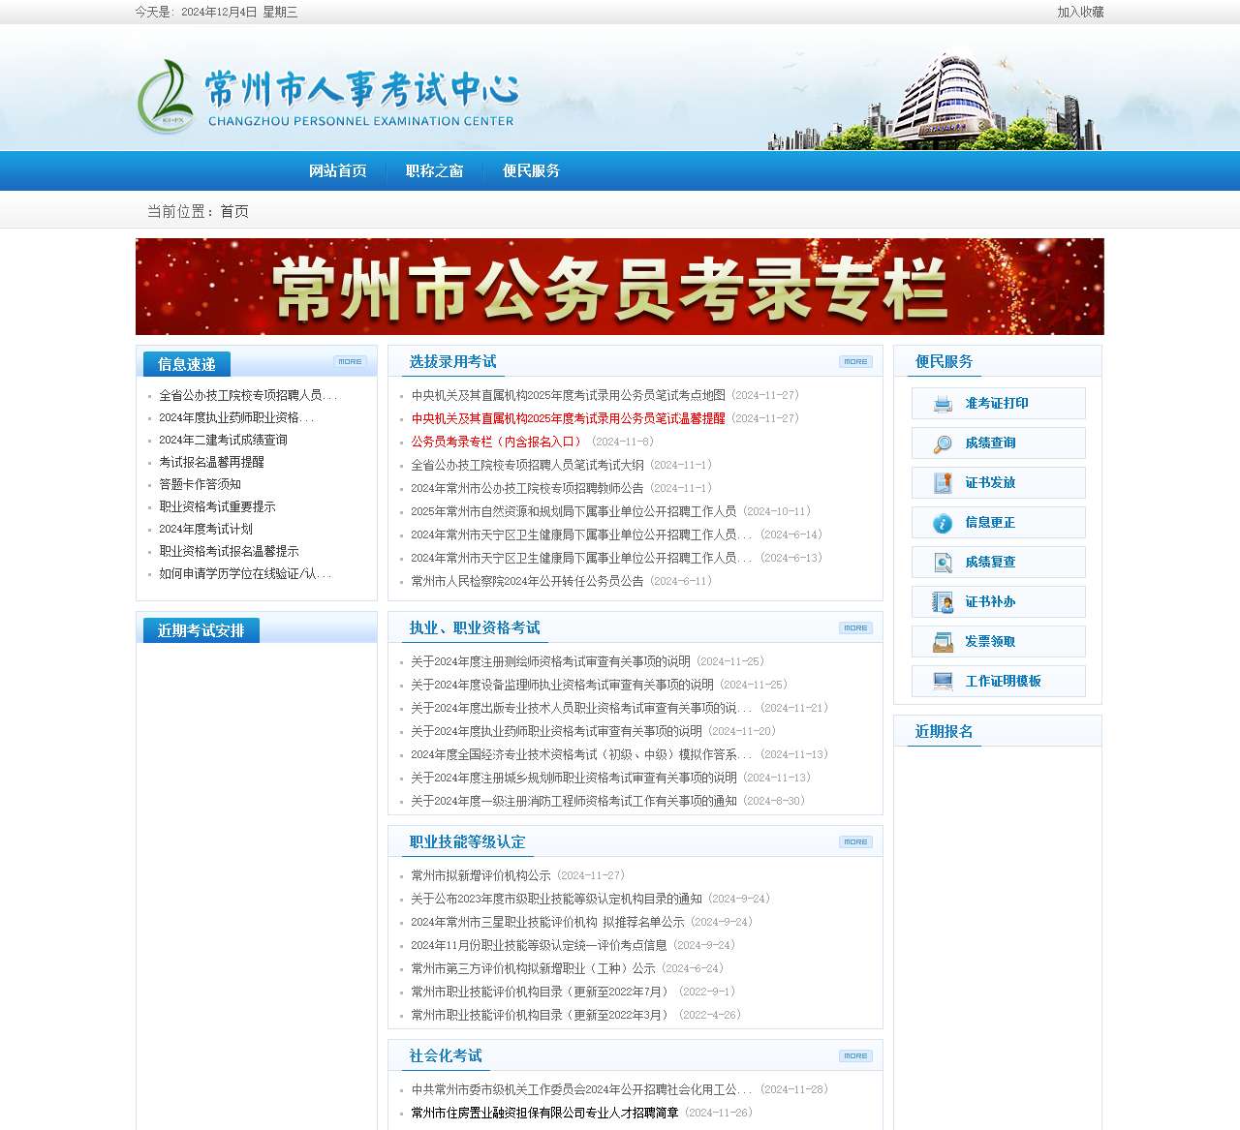Open 职业资格考试重要提示 link

point(217,506)
